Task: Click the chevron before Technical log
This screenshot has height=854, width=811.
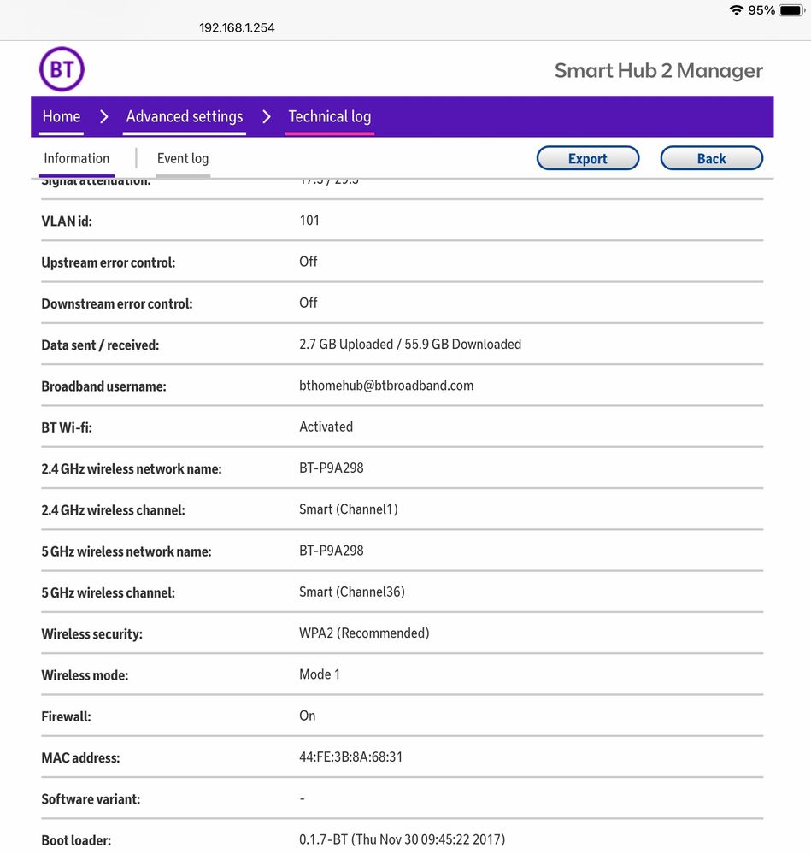Action: click(266, 116)
